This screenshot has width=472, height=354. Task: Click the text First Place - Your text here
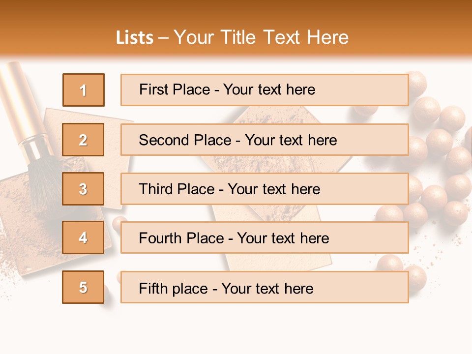(227, 89)
